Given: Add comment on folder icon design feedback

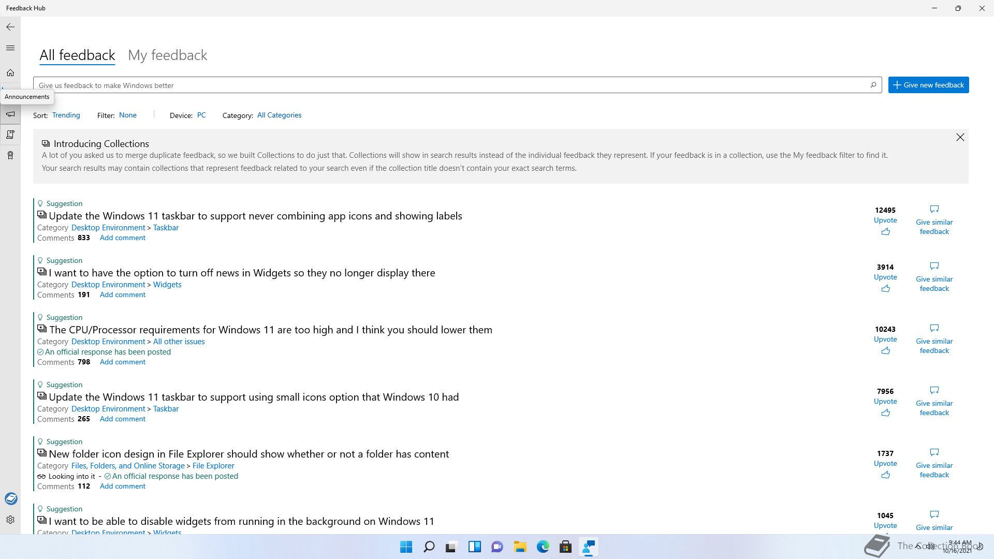Looking at the screenshot, I should click(123, 486).
